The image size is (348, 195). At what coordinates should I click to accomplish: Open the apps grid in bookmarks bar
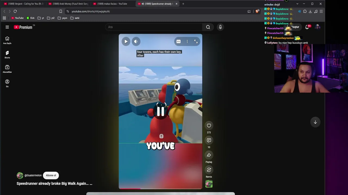tap(4, 18)
